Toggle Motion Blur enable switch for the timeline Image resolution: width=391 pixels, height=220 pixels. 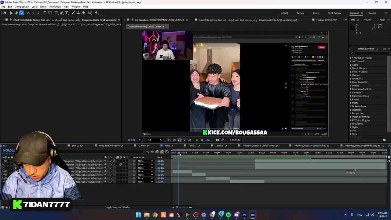click(162, 152)
